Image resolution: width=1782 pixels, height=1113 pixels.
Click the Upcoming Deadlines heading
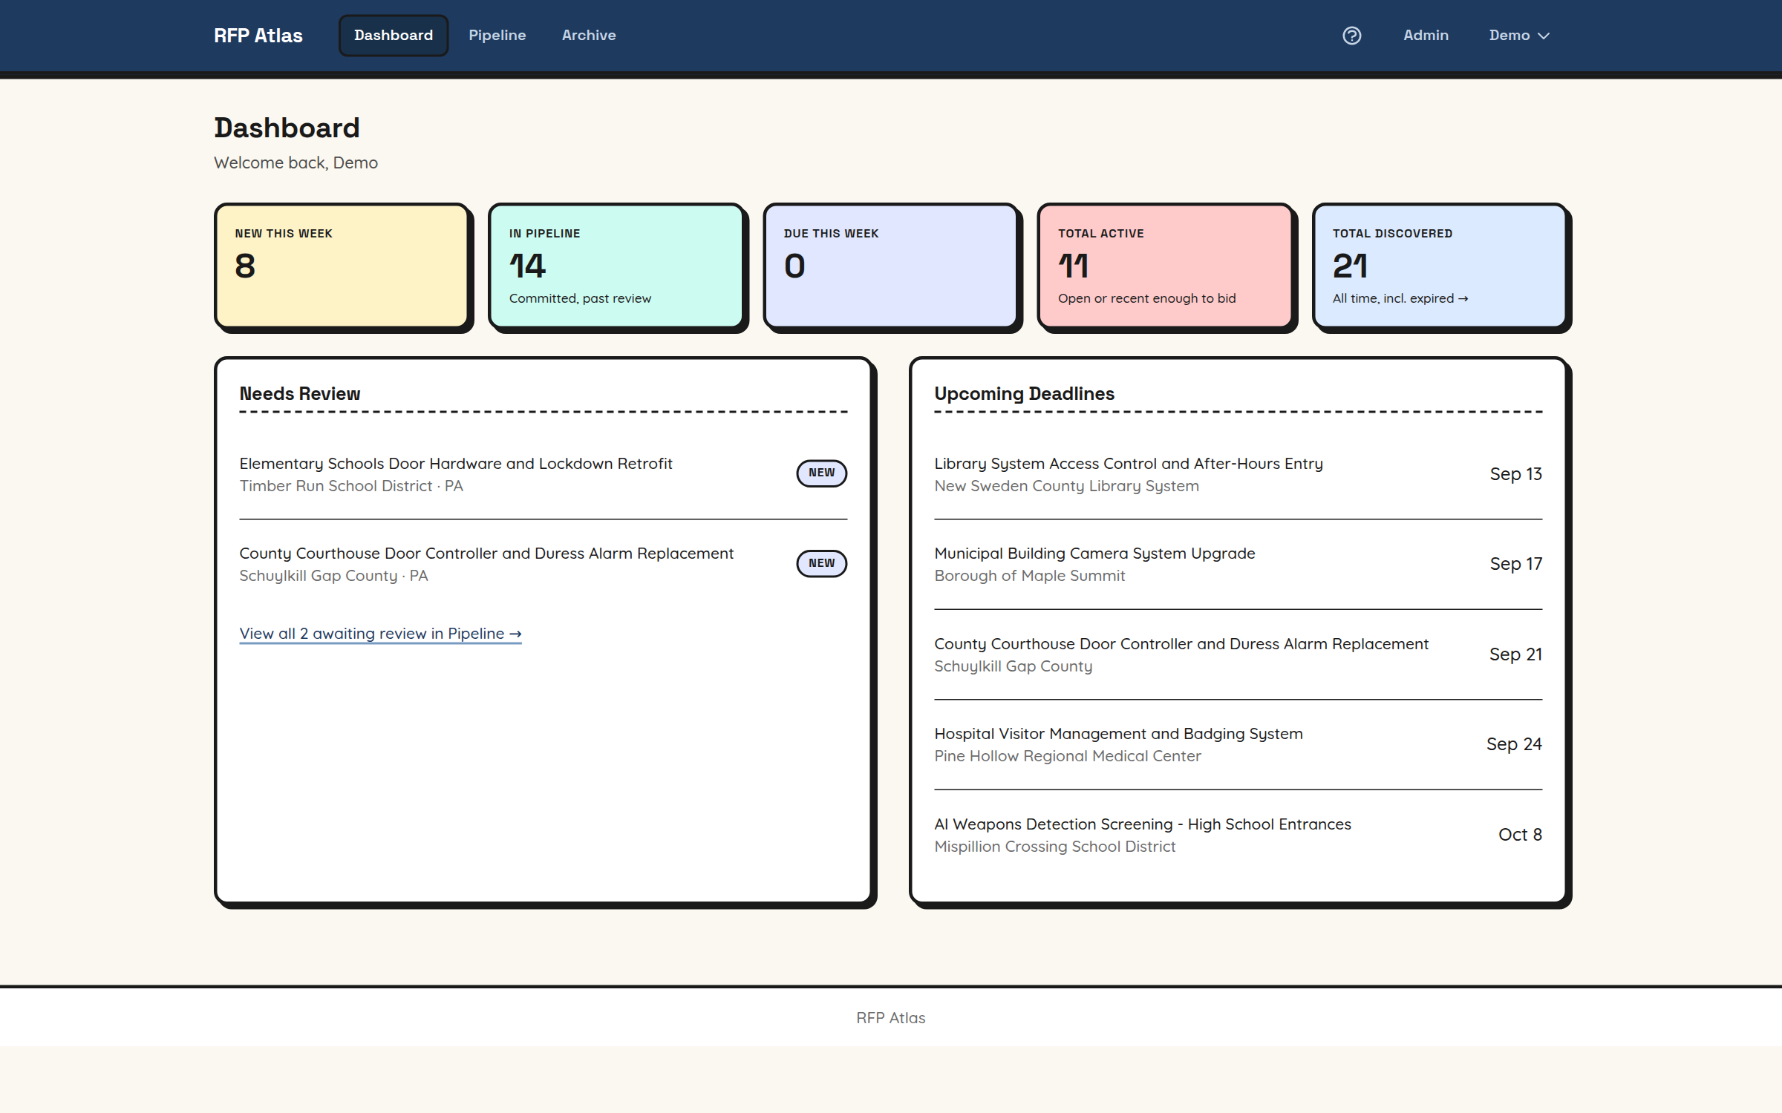click(x=1024, y=394)
